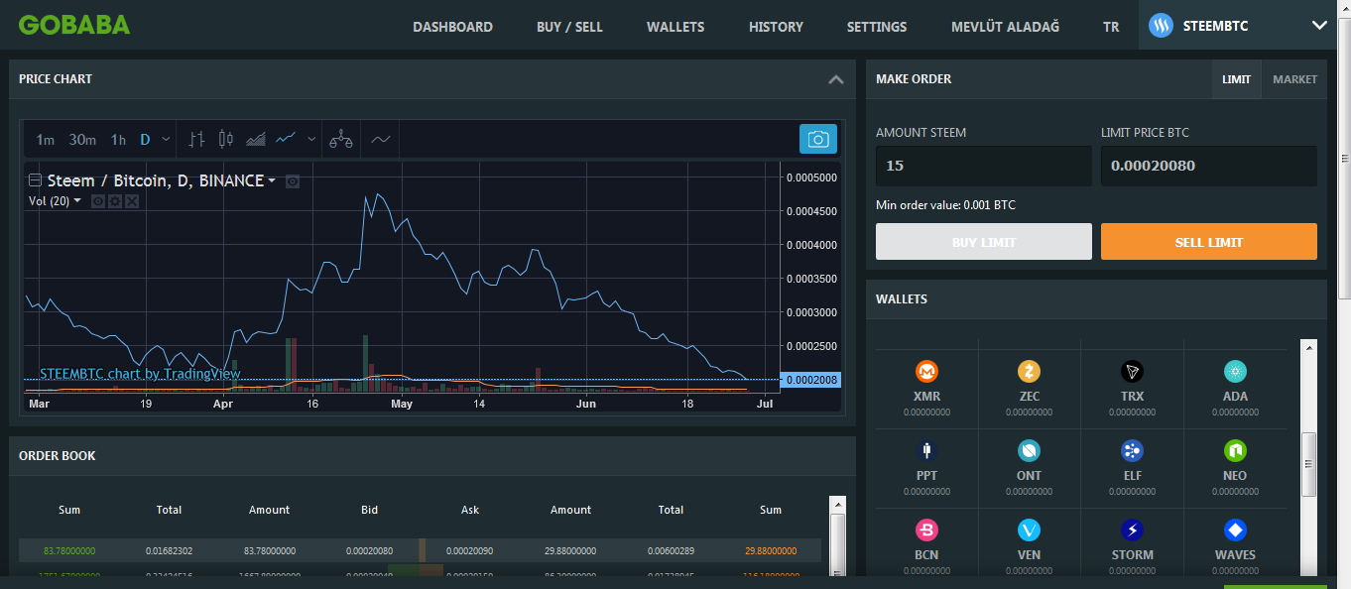The height and width of the screenshot is (589, 1351).
Task: Collapse the chart legend box icon
Action: (x=35, y=180)
